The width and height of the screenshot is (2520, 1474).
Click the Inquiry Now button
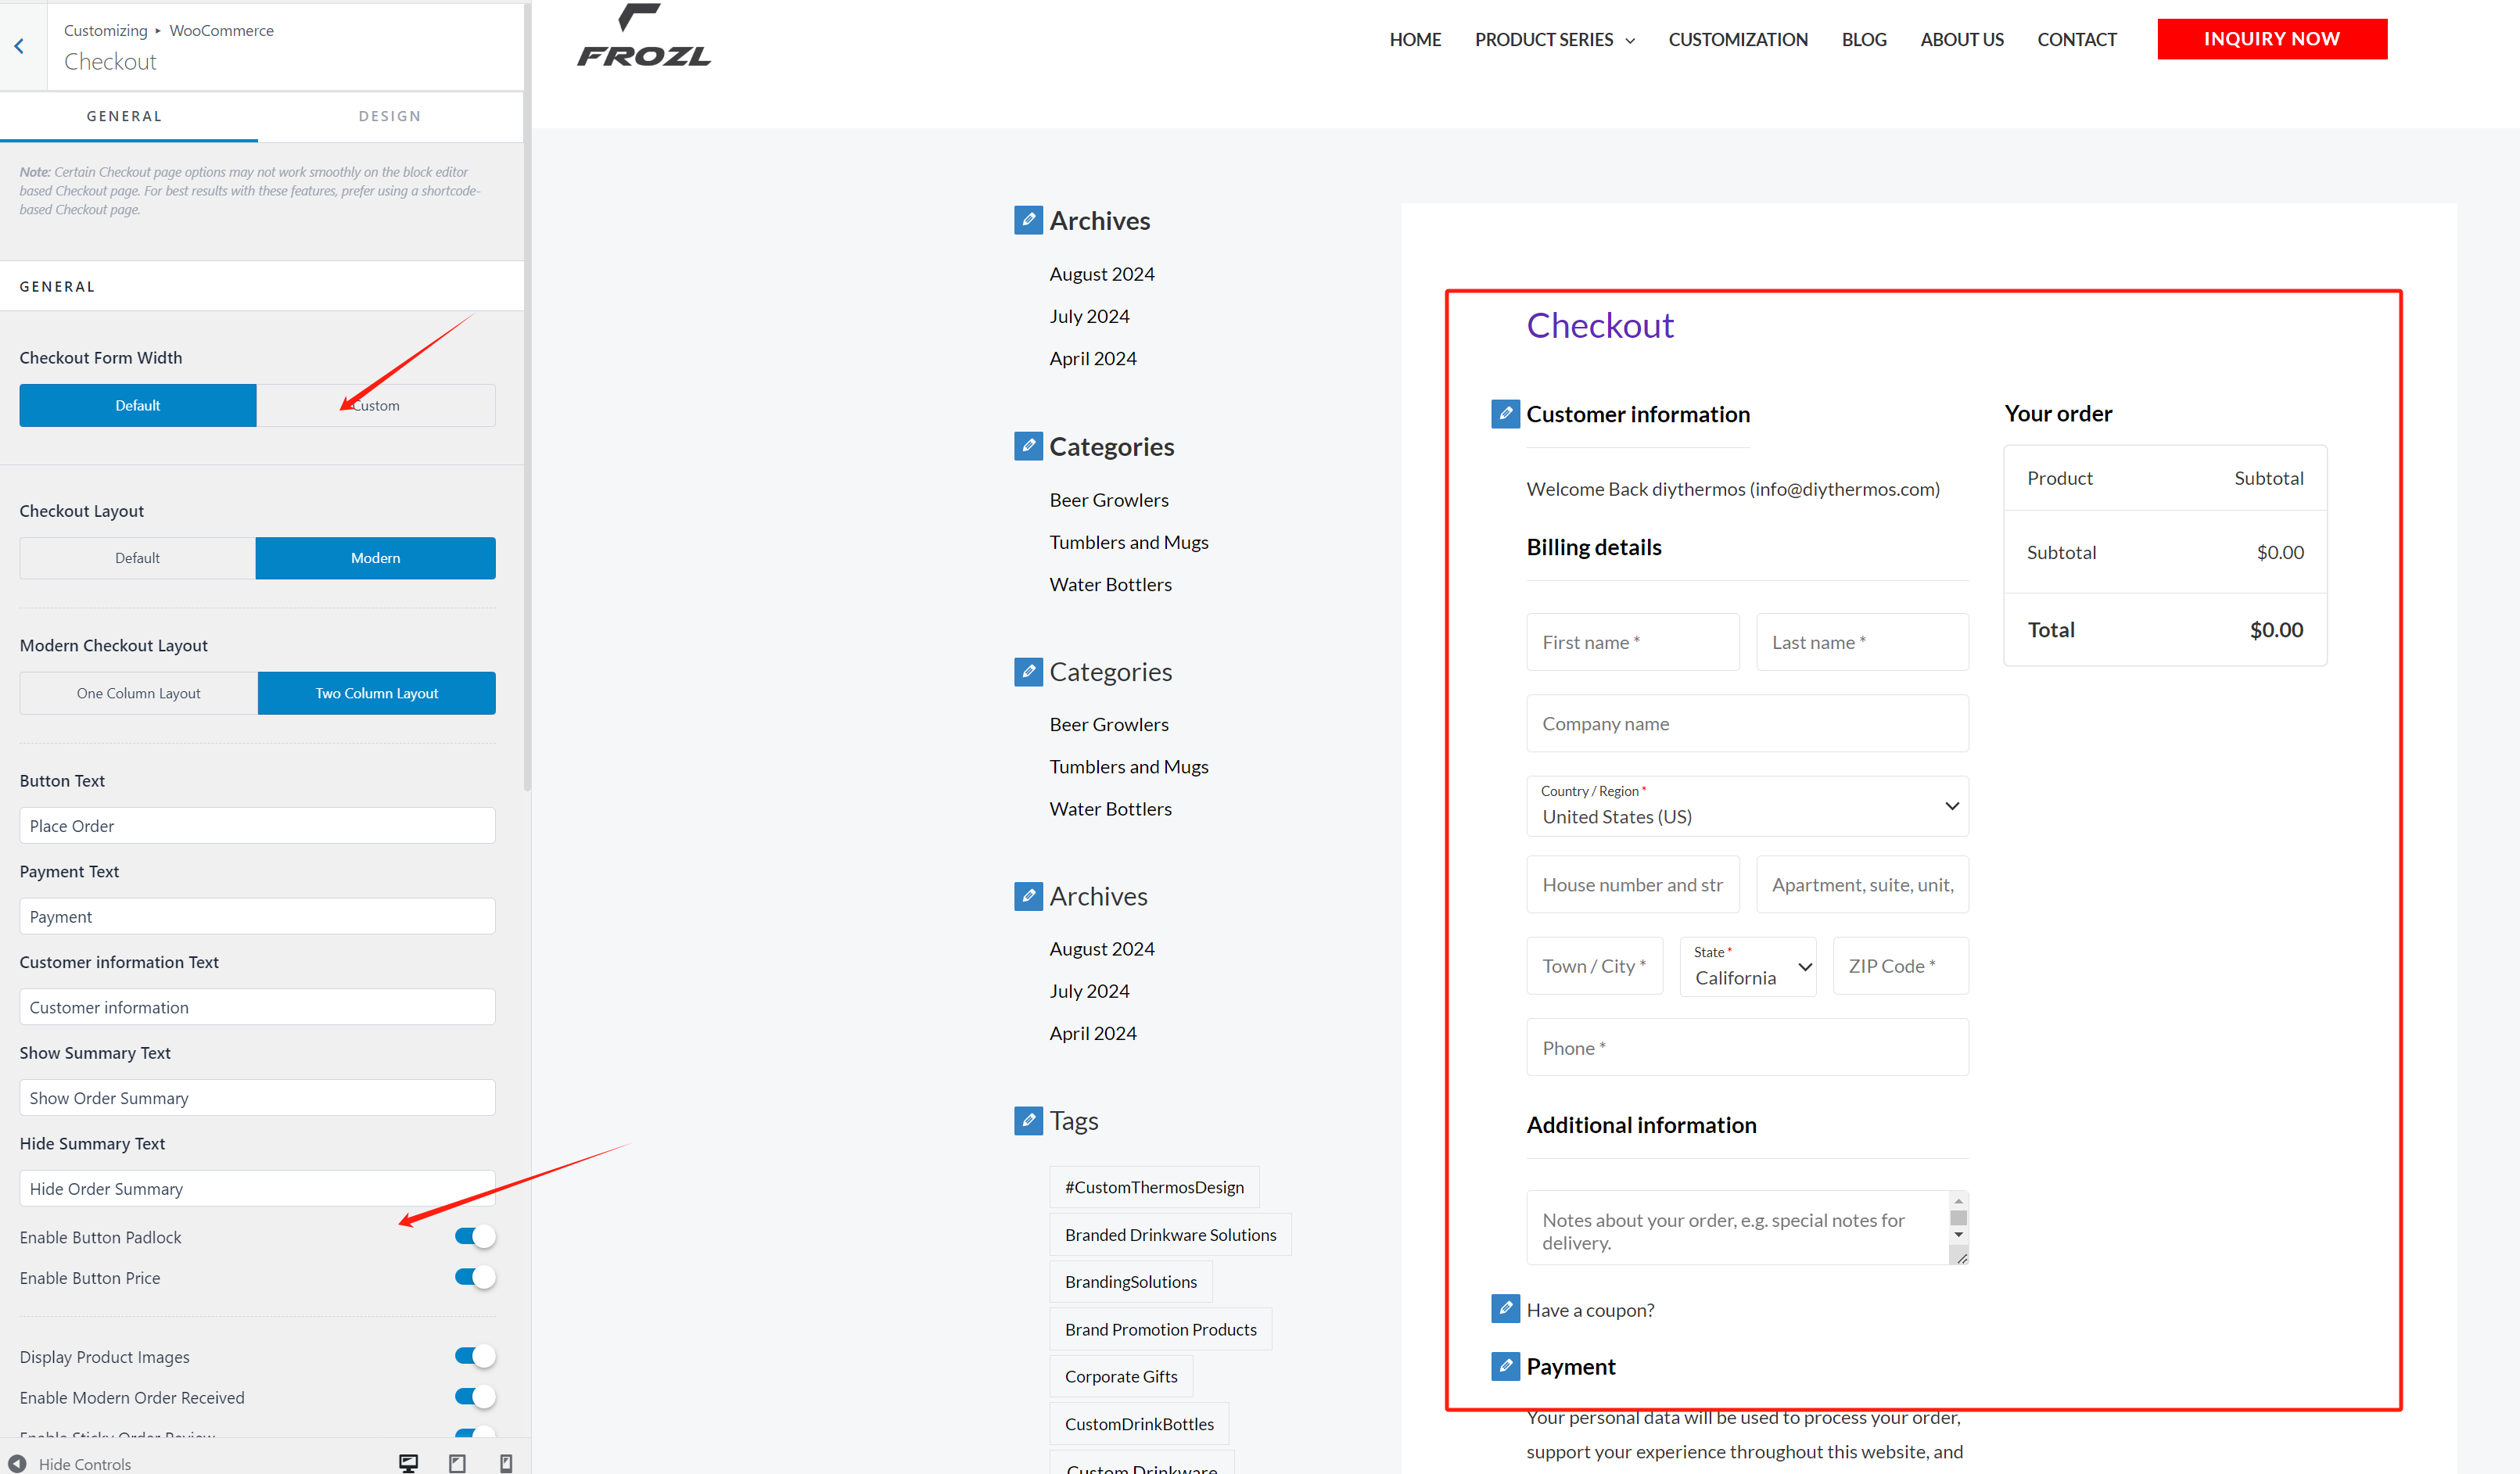tap(2271, 39)
